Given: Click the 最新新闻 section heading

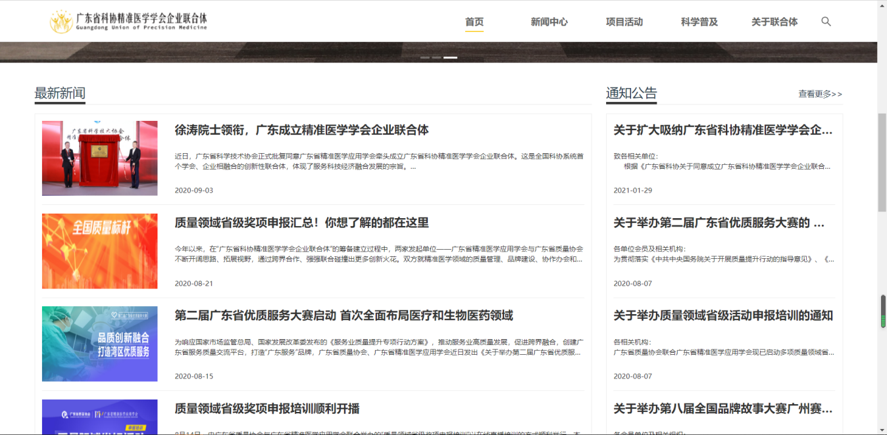Looking at the screenshot, I should (x=60, y=93).
